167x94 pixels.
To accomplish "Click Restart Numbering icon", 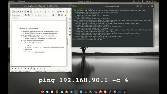I will coord(41,68).
